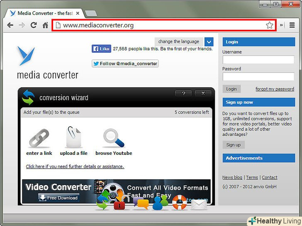Open forgot my password link

[275, 89]
